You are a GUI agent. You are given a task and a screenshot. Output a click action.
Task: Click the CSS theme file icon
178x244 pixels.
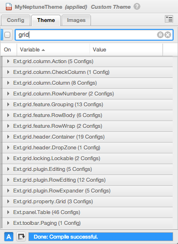coord(8,7)
